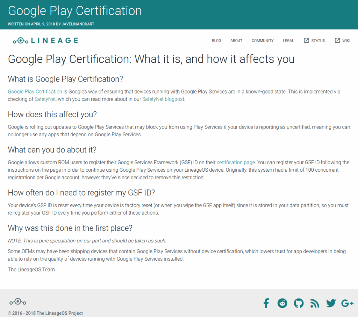
Task: Open the certification page link
Action: (236, 163)
